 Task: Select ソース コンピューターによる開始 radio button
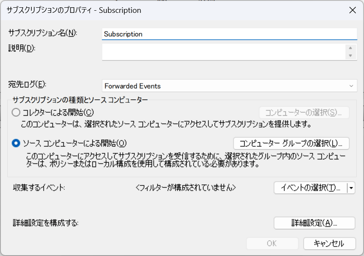point(16,143)
